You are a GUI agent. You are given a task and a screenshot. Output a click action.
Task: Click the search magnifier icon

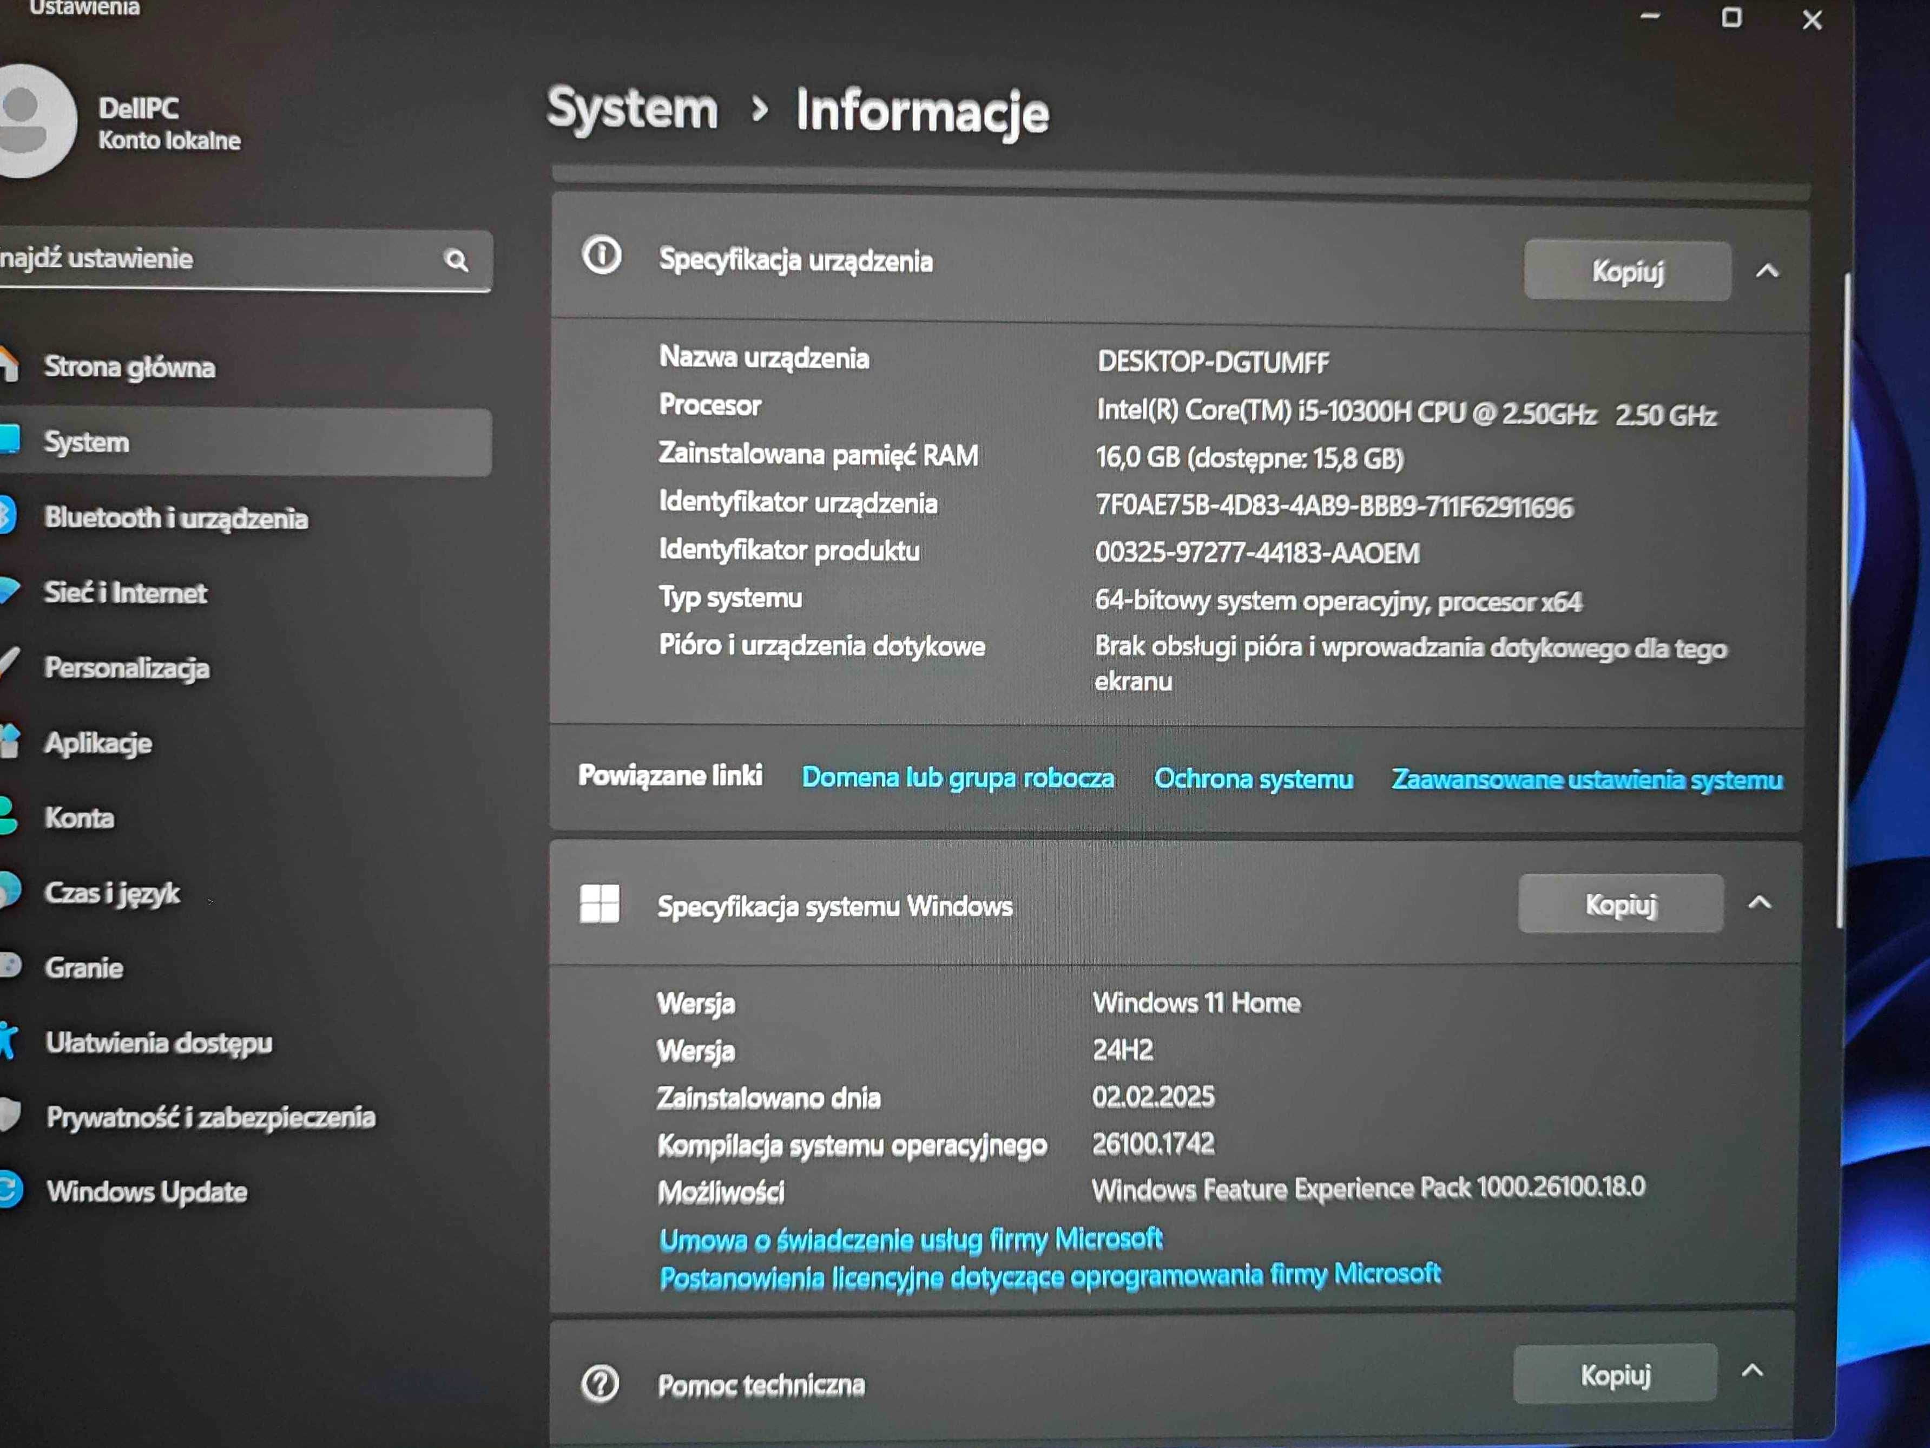point(456,260)
